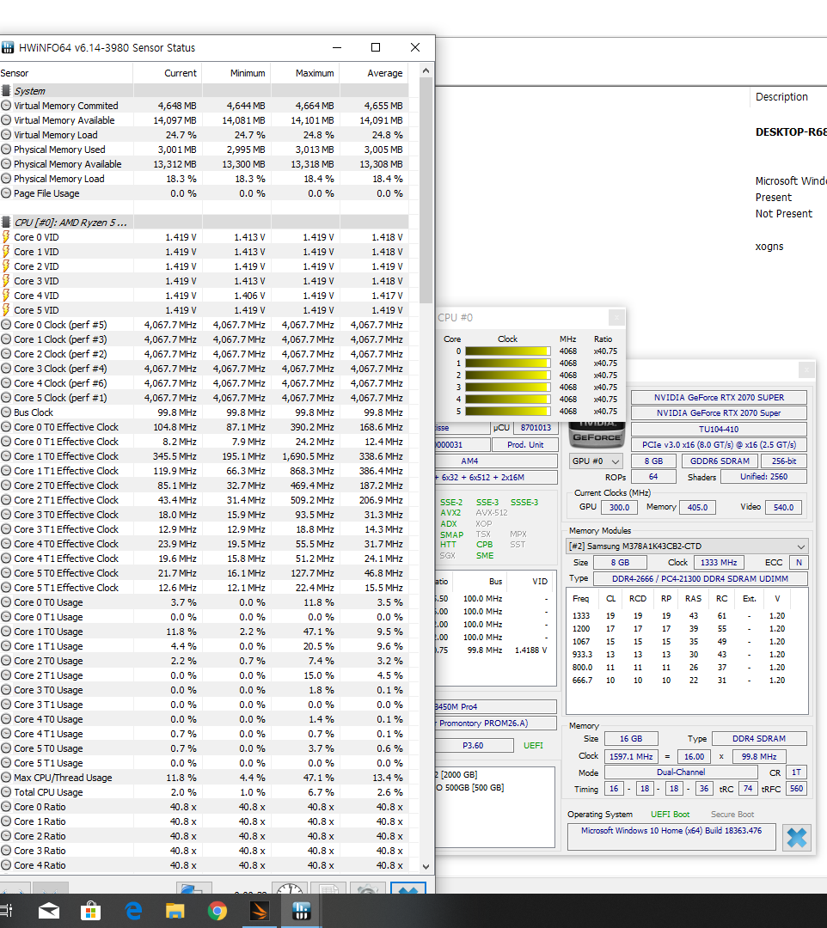Switch to the orange 3DMark taskbar app
The image size is (827, 928).
[260, 911]
